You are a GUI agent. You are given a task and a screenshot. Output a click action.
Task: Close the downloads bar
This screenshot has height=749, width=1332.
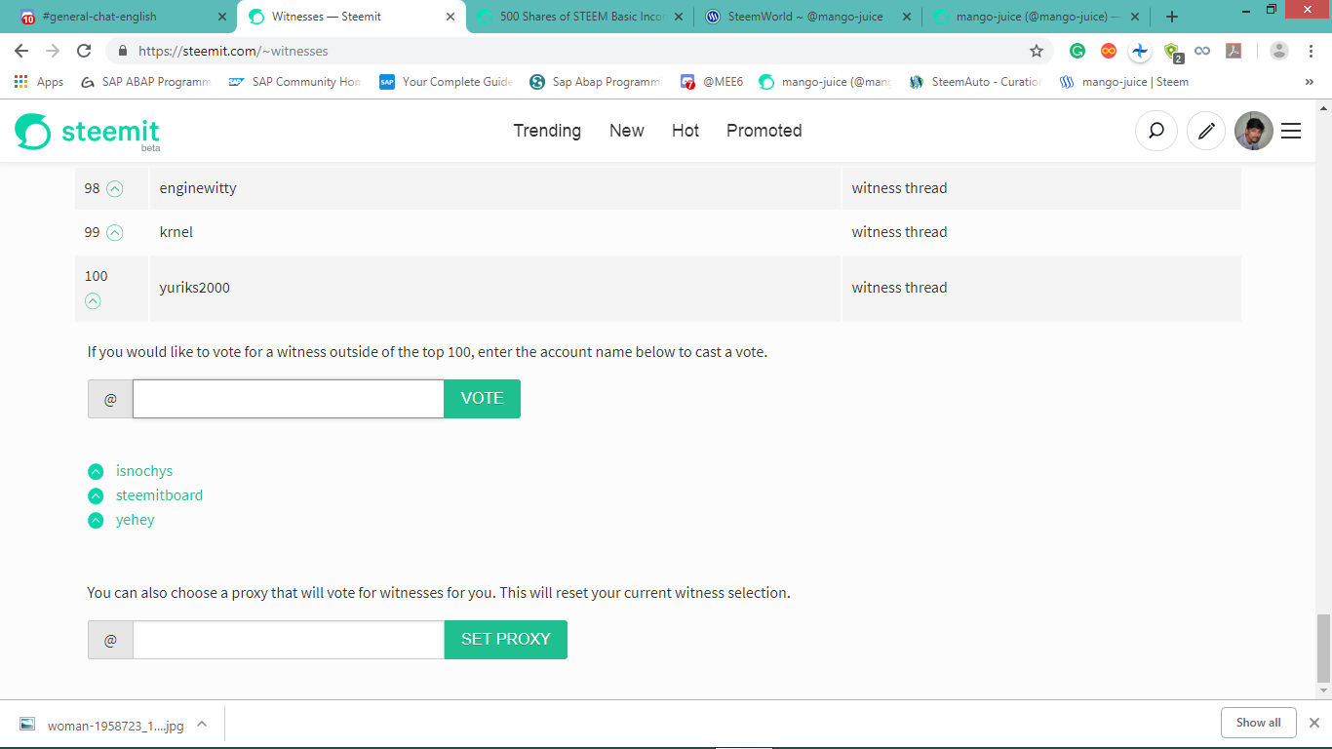click(x=1313, y=723)
